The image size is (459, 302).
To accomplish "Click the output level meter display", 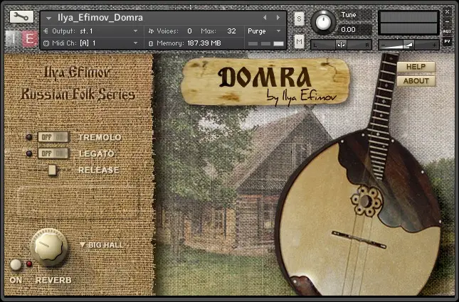I will [x=408, y=23].
